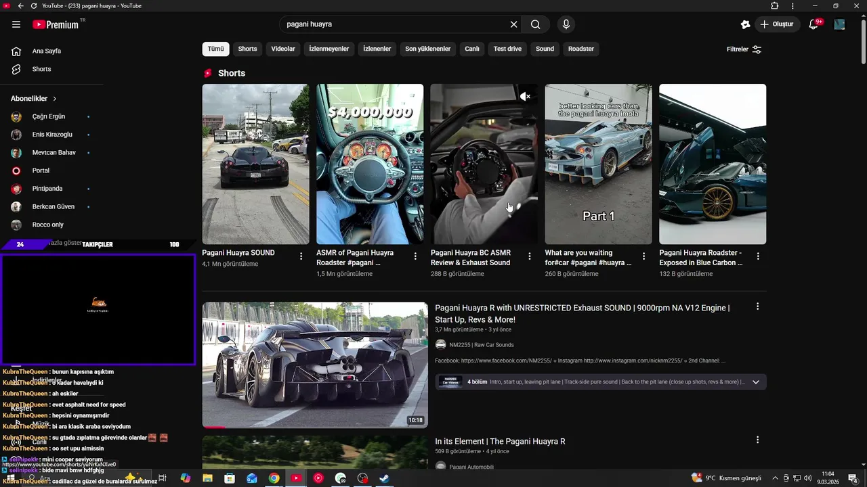867x487 pixels.
Task: Open the Filtreler filter options
Action: (x=744, y=49)
